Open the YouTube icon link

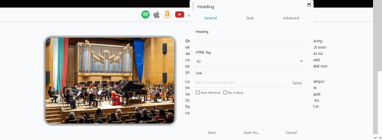coord(180,15)
